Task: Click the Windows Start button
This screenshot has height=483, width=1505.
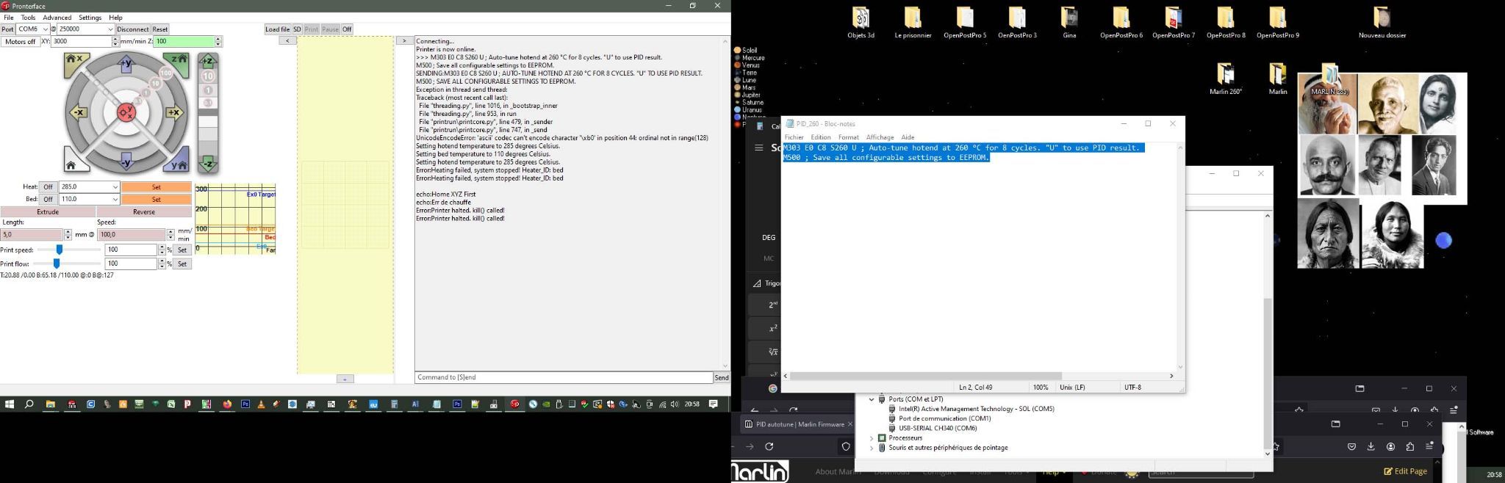Action: (10, 404)
